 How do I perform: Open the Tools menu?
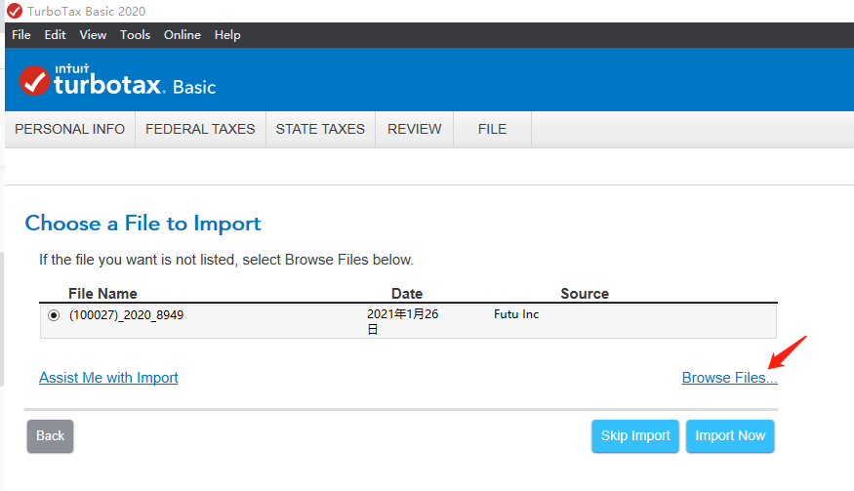136,35
